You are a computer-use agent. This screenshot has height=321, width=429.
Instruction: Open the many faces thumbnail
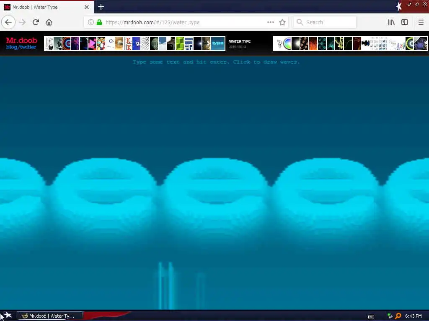coord(304,43)
